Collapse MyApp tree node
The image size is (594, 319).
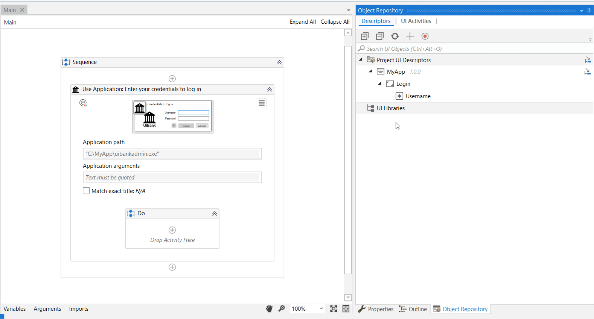370,71
